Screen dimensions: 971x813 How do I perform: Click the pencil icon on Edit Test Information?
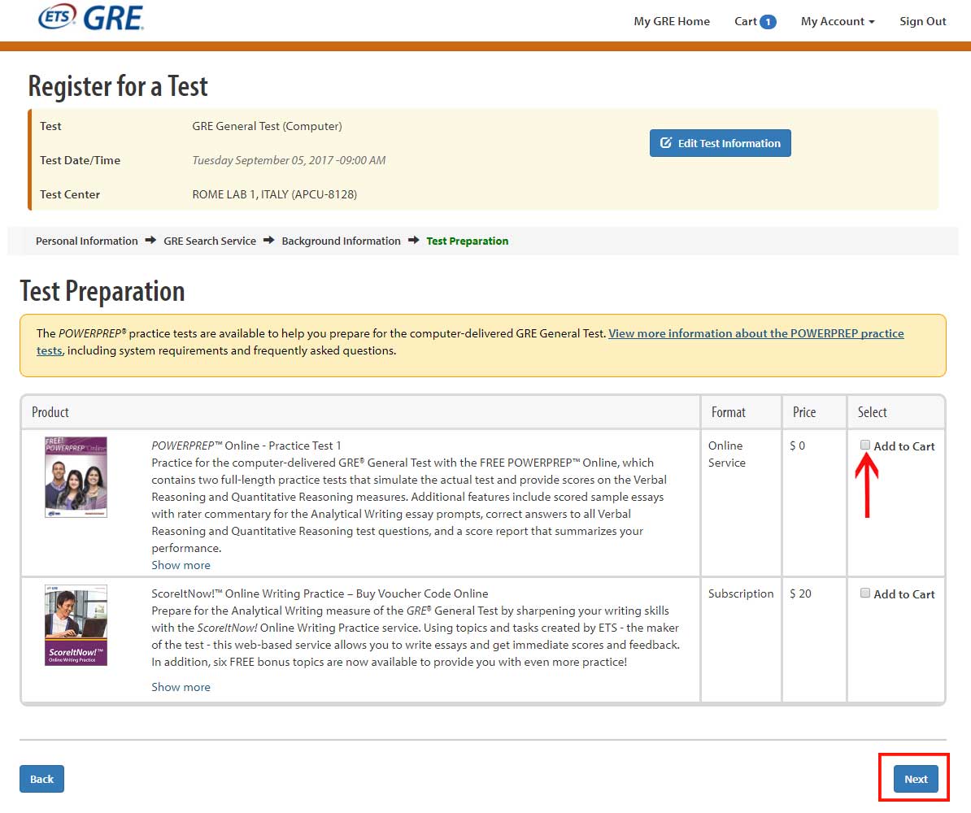[x=666, y=143]
